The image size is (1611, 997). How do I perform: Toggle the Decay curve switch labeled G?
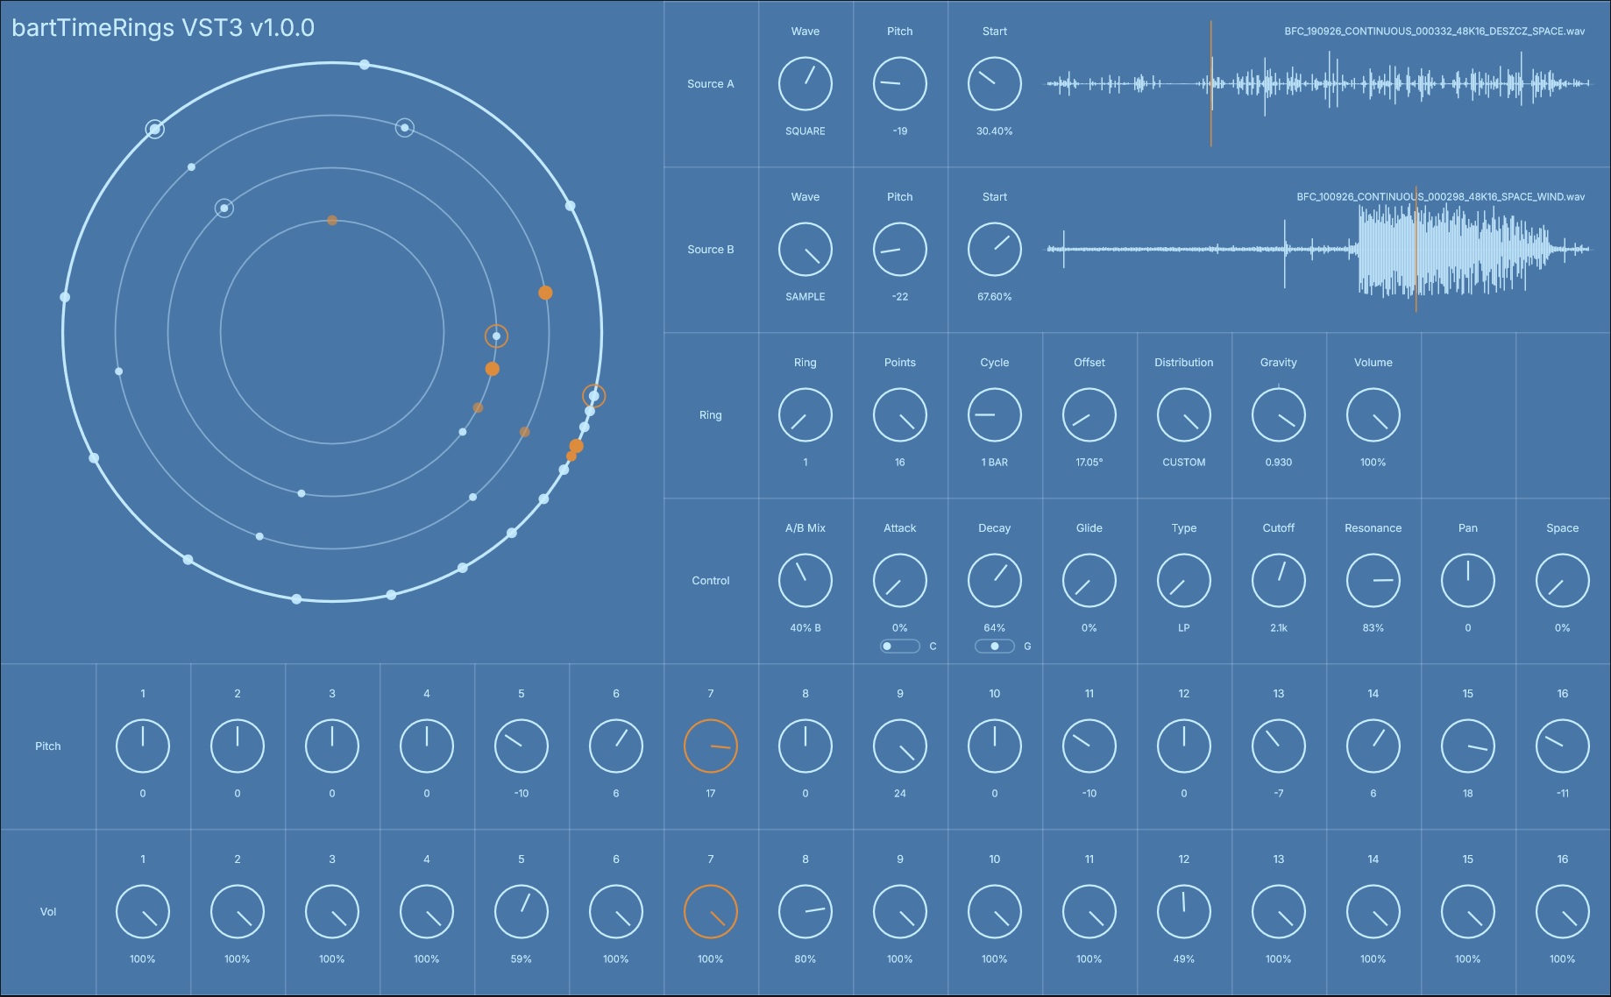[994, 647]
